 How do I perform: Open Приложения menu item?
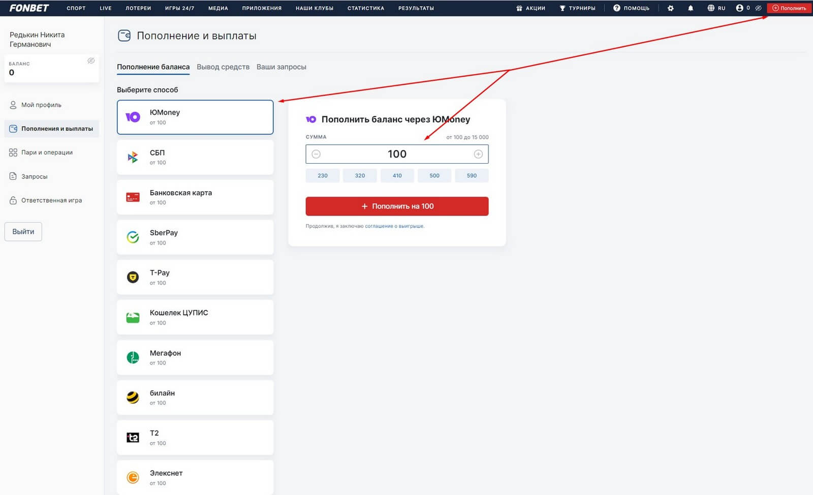click(262, 8)
